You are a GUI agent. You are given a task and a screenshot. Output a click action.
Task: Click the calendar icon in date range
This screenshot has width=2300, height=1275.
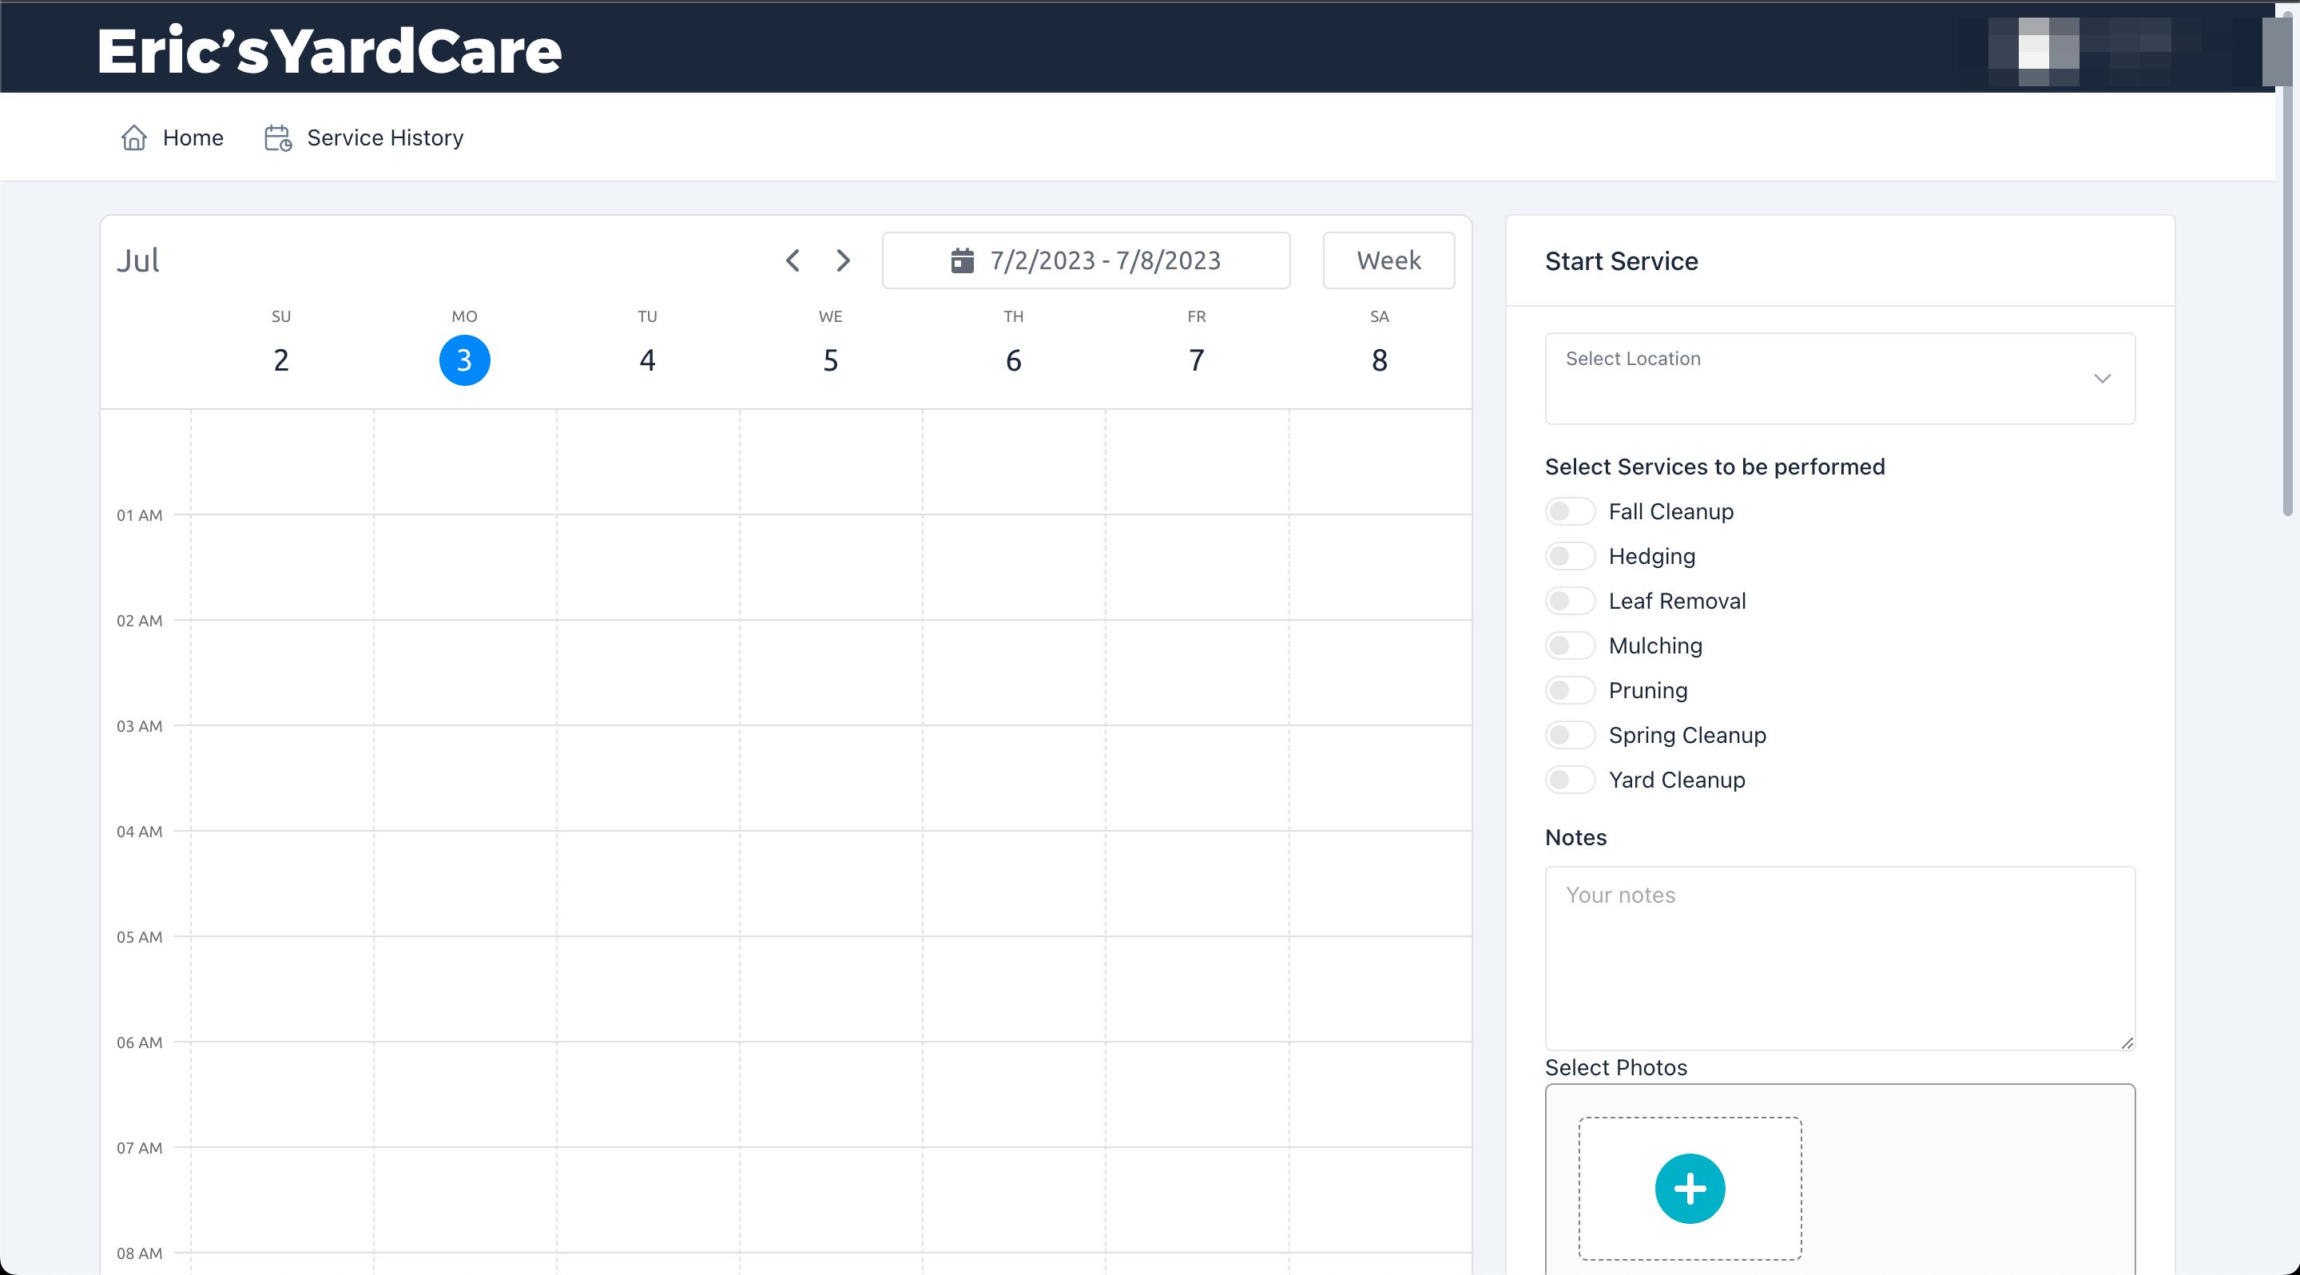[963, 260]
